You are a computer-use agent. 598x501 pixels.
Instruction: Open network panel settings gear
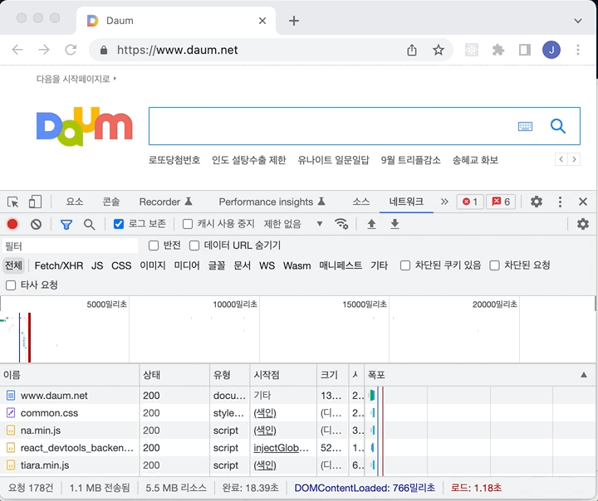583,224
